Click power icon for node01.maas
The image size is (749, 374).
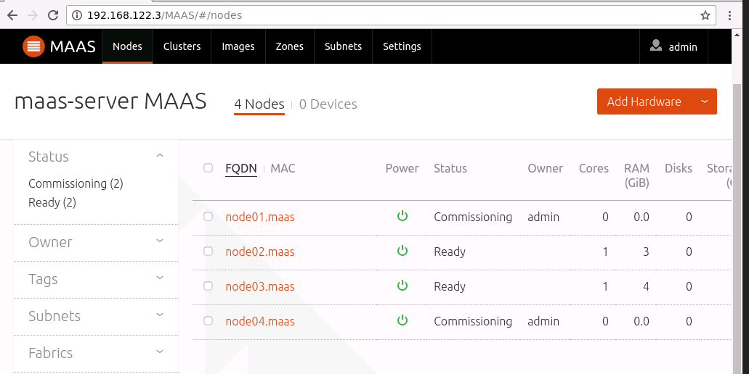402,216
